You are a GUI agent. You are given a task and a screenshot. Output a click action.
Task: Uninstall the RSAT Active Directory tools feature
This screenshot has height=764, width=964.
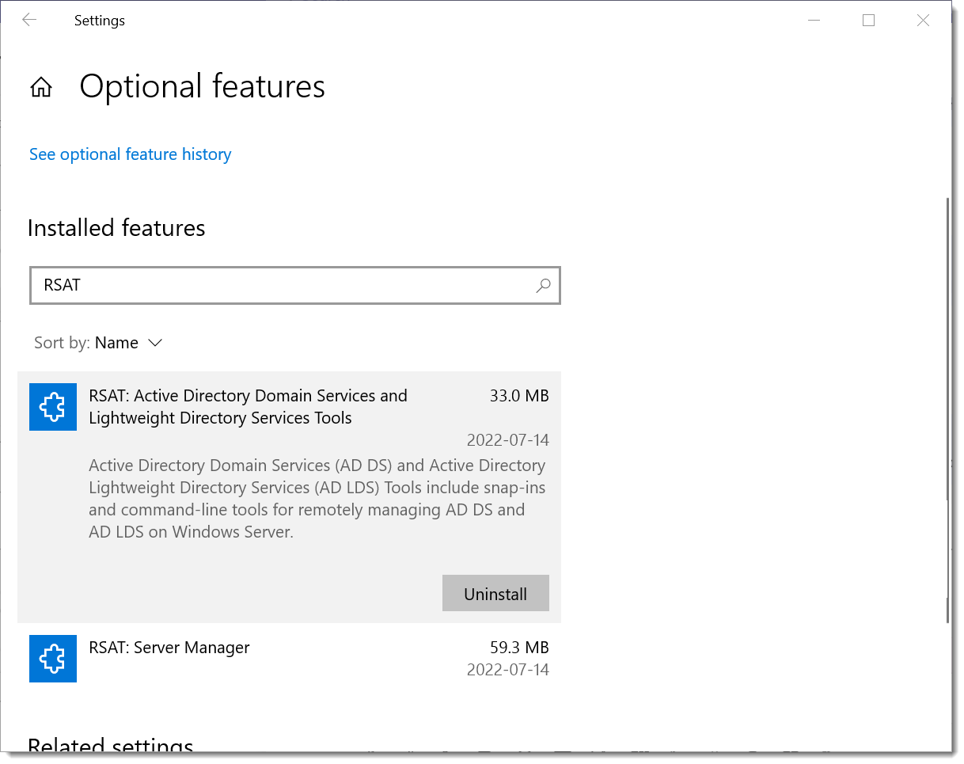495,594
